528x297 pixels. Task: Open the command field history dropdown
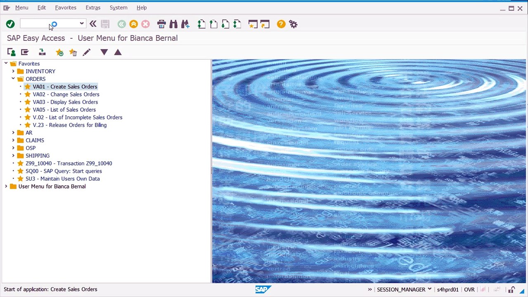(x=82, y=24)
